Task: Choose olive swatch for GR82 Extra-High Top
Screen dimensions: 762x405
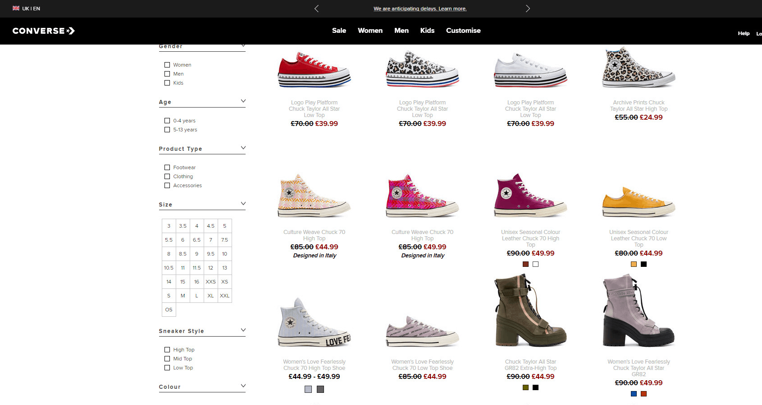Action: tap(525, 387)
